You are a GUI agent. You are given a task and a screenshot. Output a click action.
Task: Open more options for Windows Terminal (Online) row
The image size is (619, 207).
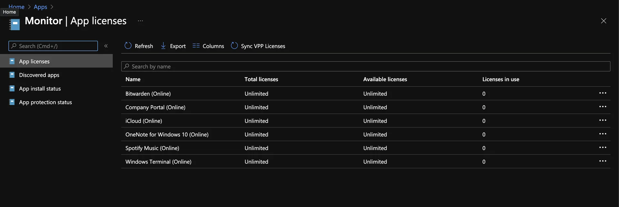(x=603, y=161)
